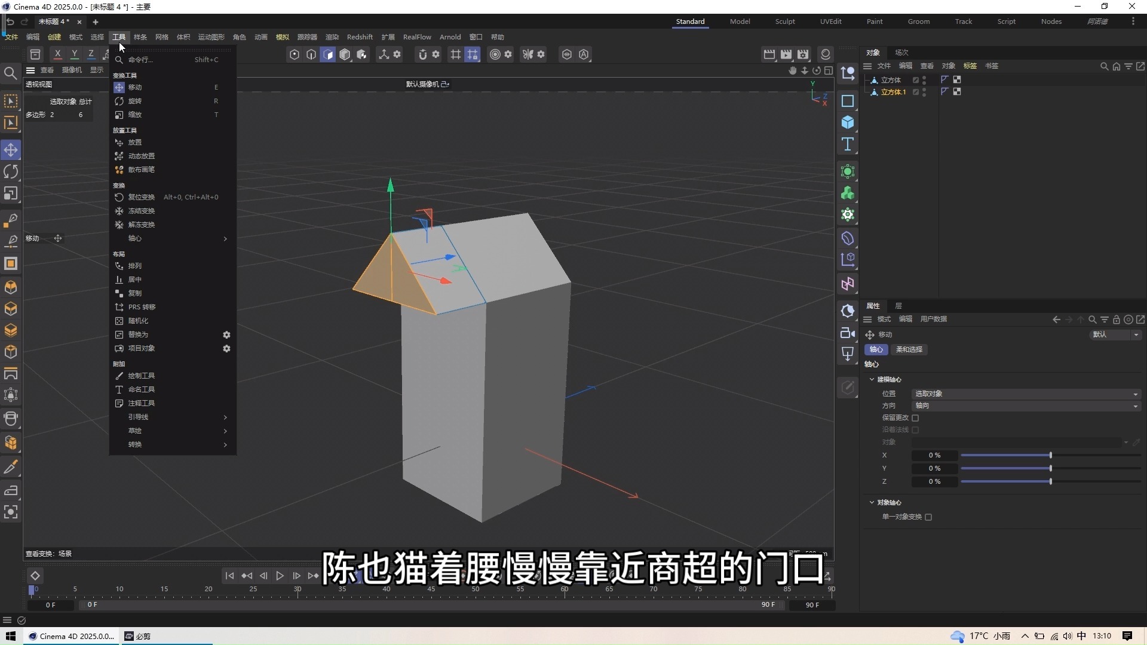Click the camera icon in right palette
The height and width of the screenshot is (645, 1147).
[x=848, y=333]
